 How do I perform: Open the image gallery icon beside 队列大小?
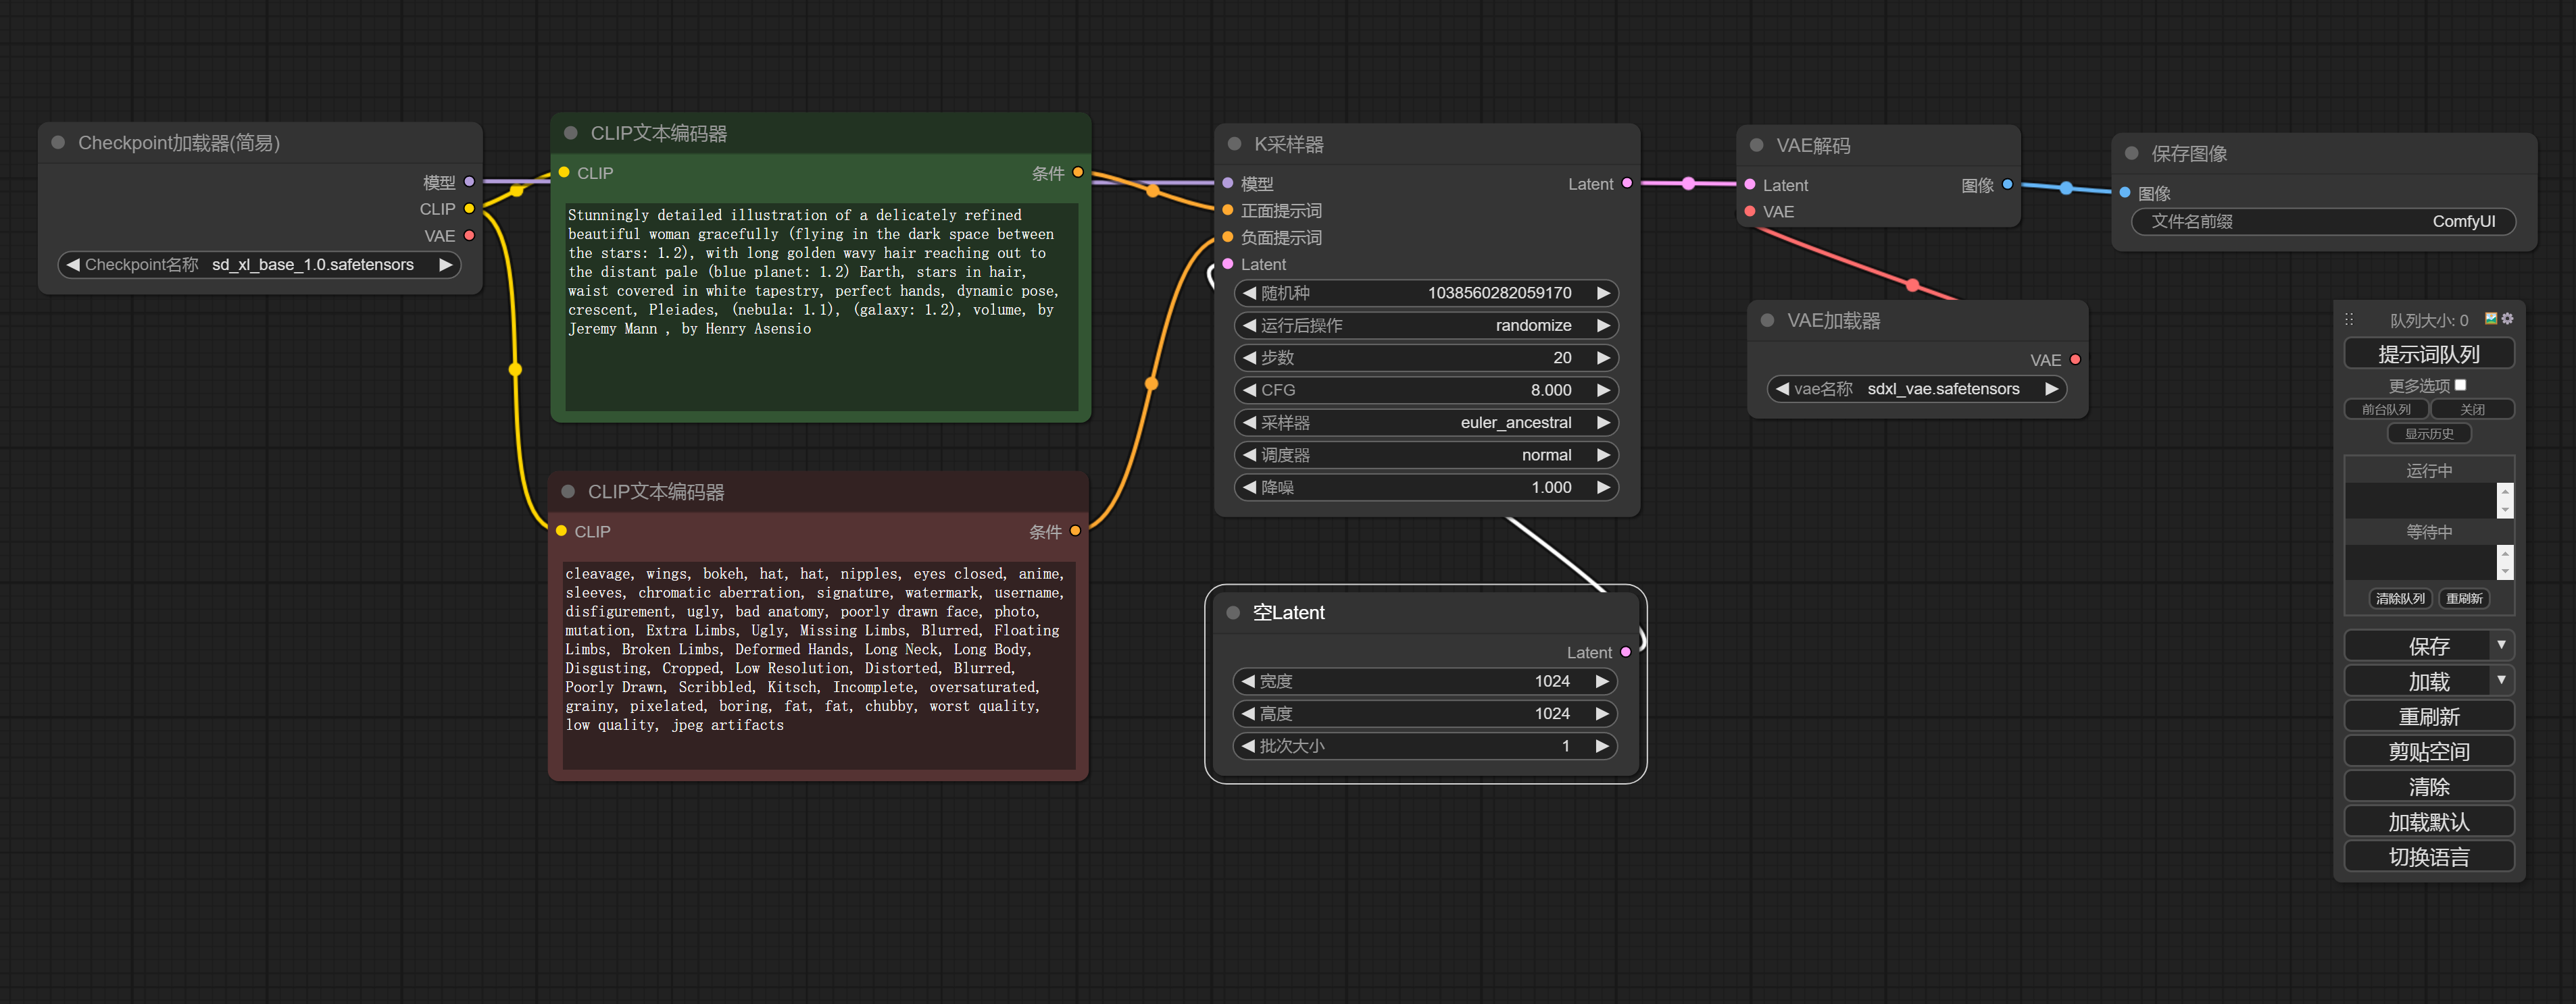click(x=2491, y=319)
